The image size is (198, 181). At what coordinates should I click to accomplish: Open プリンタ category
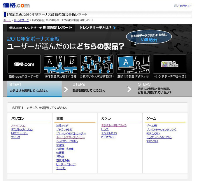(15, 137)
